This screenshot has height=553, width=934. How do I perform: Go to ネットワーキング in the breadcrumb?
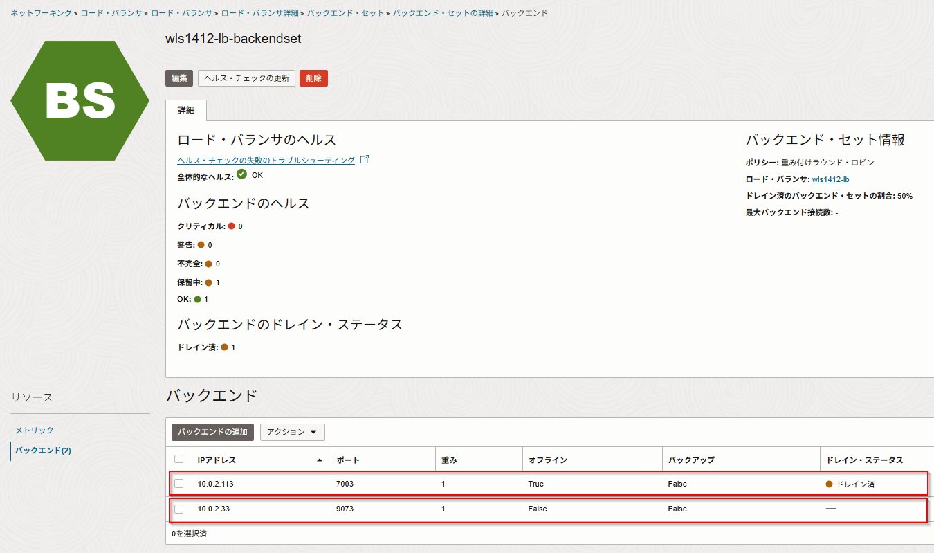pyautogui.click(x=41, y=13)
